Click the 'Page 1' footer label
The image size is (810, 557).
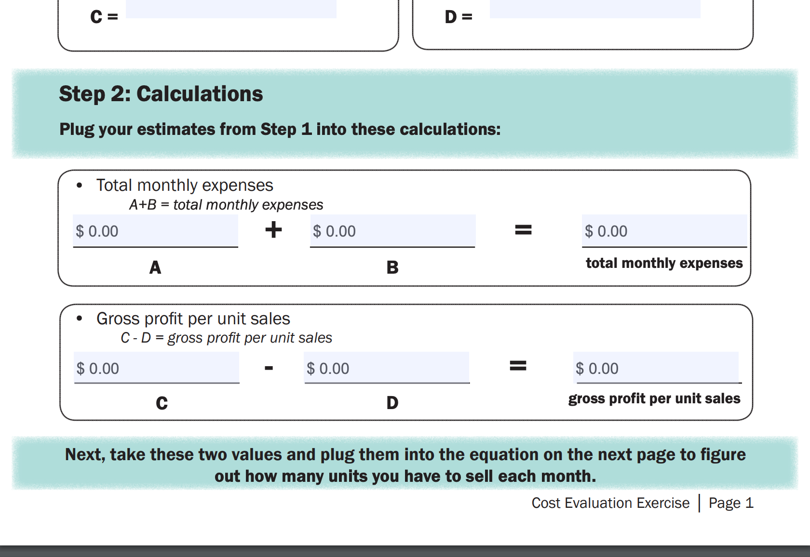(730, 503)
